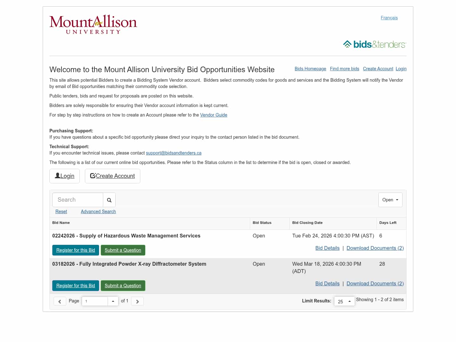Focus the bid Search text field
456x342 pixels.
coord(78,200)
